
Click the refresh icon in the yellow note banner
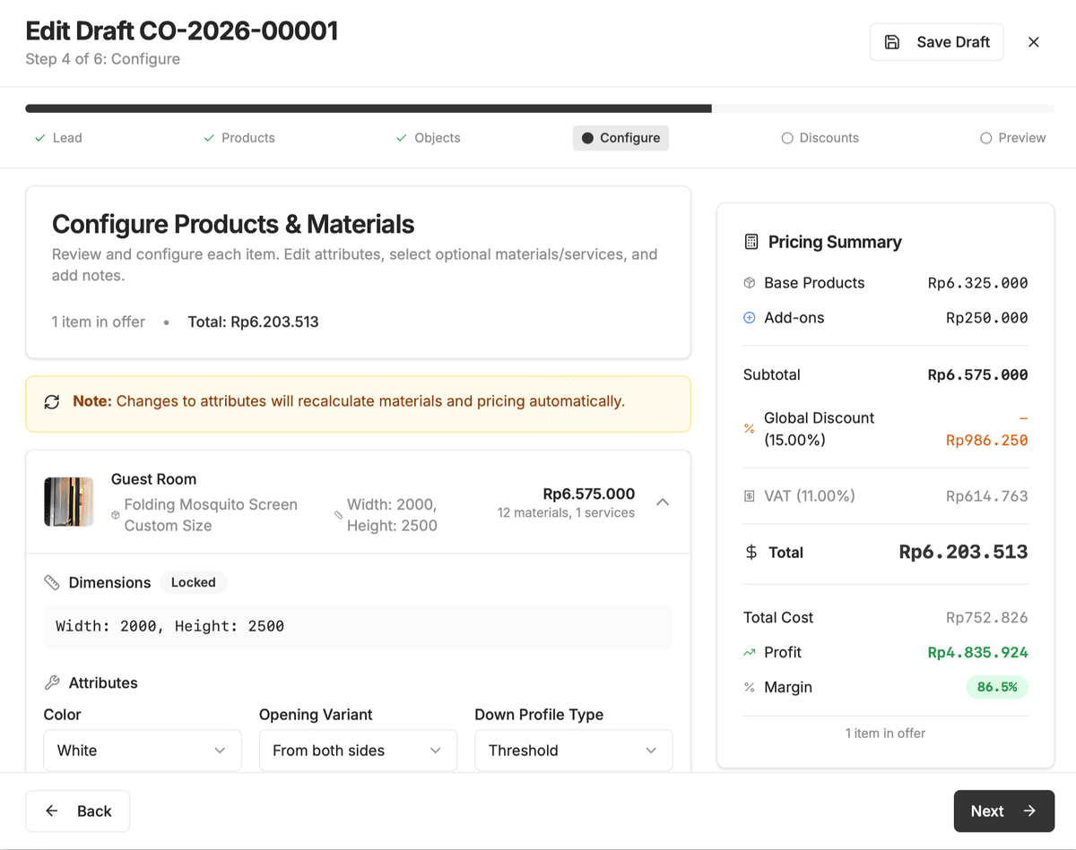(x=51, y=401)
